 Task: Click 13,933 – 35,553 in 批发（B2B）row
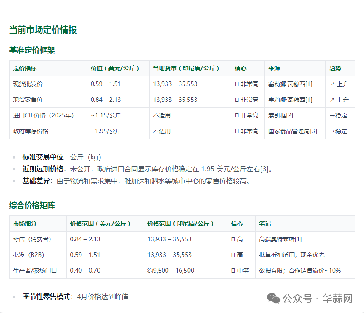click(169, 255)
